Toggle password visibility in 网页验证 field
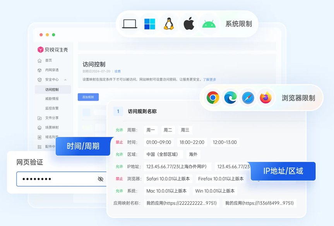The height and width of the screenshot is (226, 334). [x=100, y=179]
